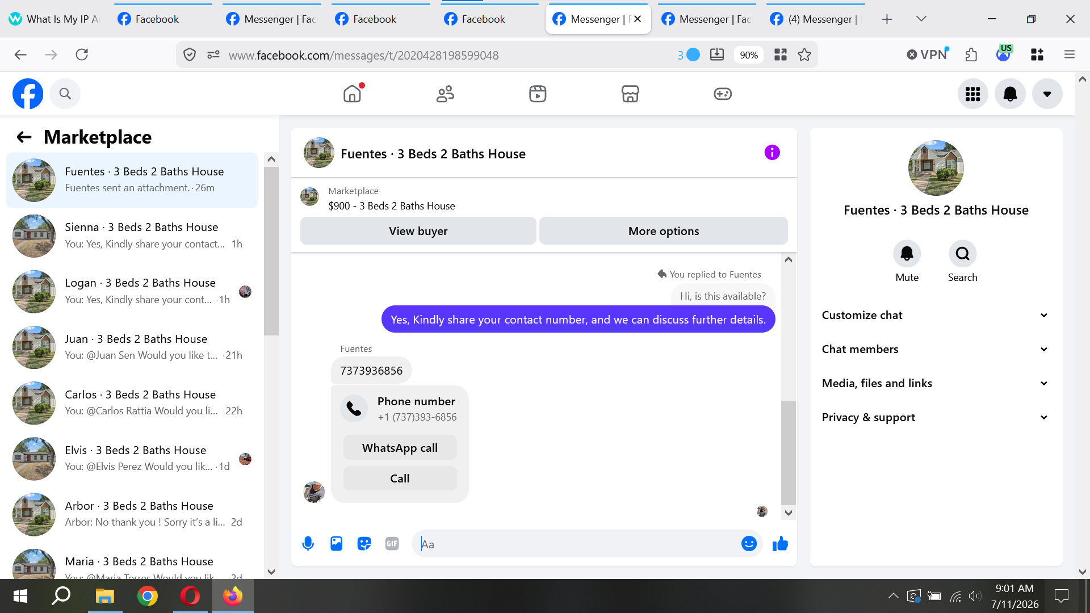
Task: Open Facebook search magnifier button
Action: [65, 94]
